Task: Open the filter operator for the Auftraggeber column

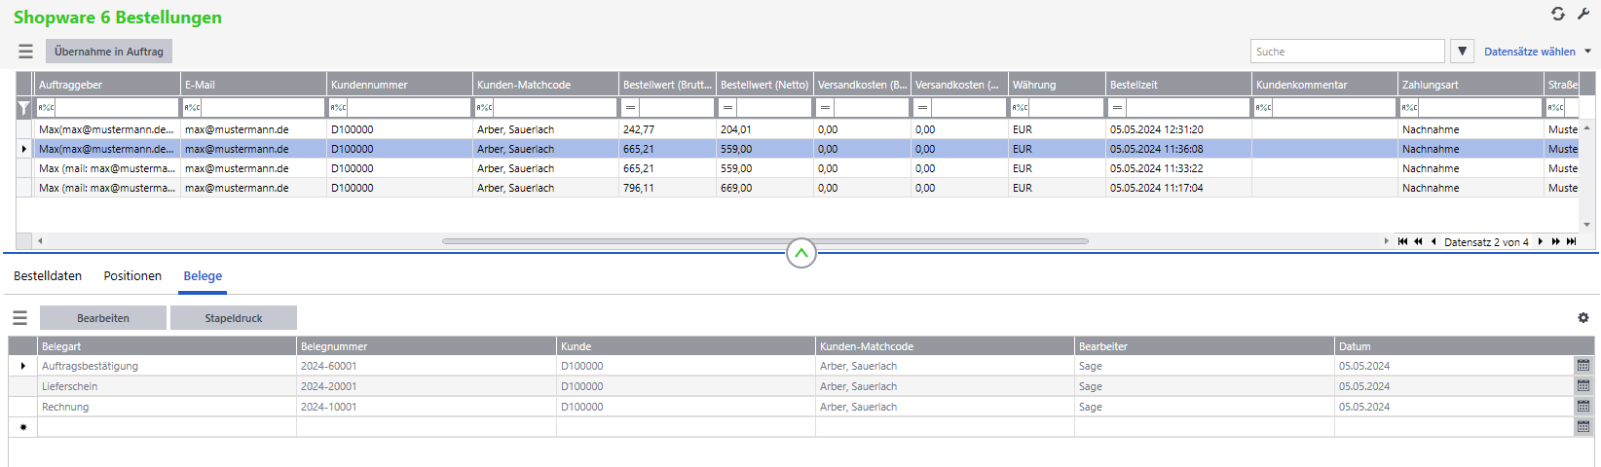Action: tap(47, 108)
